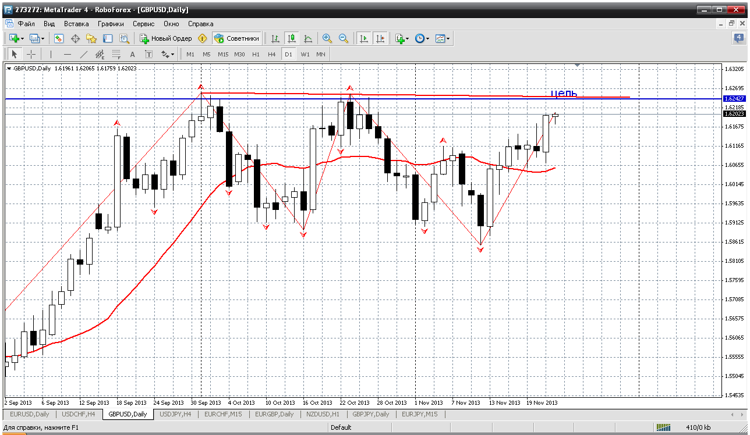Set timeframe to MN
Viewport: 750px width, 435px height.
[x=321, y=54]
